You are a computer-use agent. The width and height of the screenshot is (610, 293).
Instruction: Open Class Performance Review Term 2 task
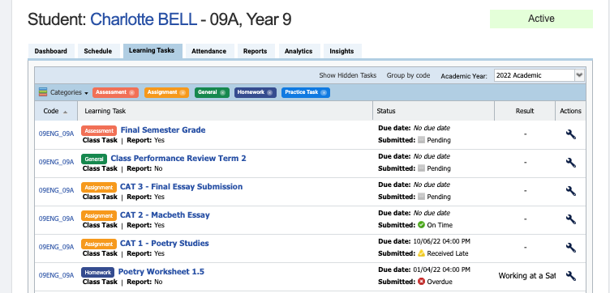point(178,159)
